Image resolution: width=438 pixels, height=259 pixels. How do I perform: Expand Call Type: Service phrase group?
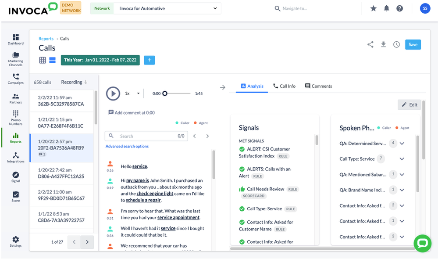[x=402, y=159]
